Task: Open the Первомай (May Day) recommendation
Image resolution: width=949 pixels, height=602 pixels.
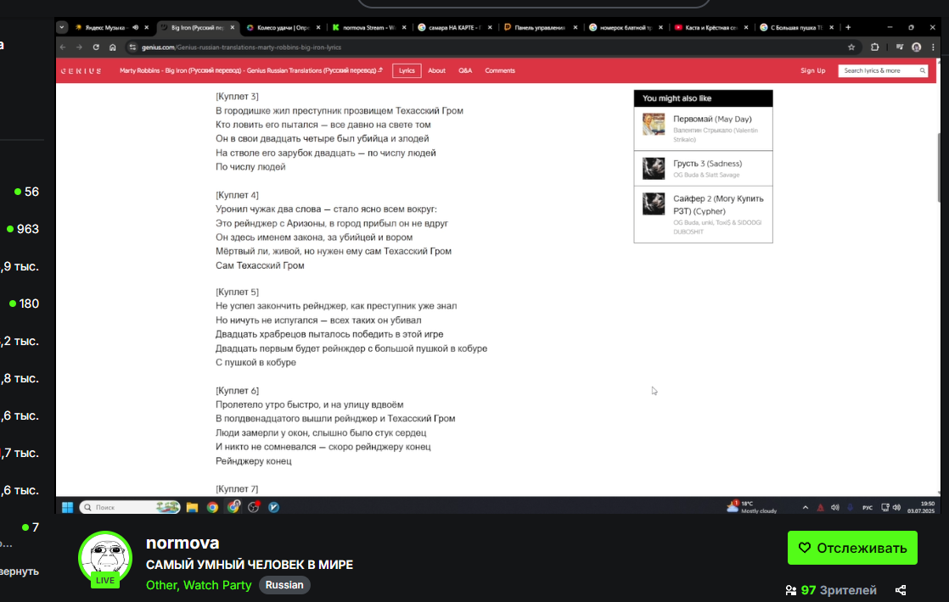Action: 704,129
